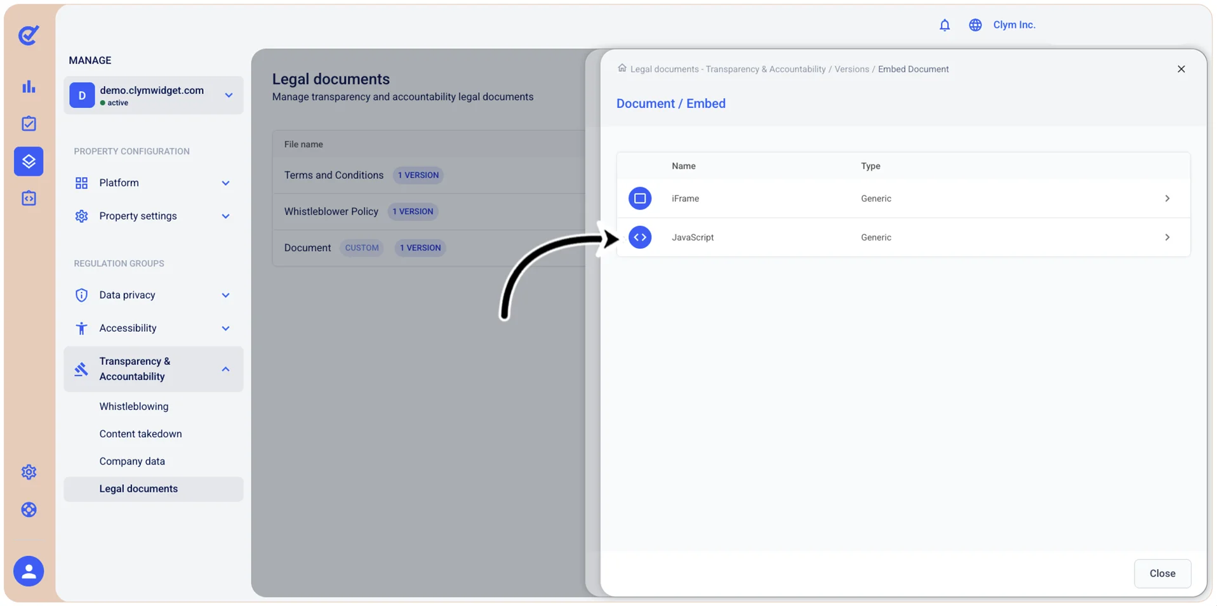Open the checklist tasks sidebar icon
Image resolution: width=1217 pixels, height=606 pixels.
(29, 124)
